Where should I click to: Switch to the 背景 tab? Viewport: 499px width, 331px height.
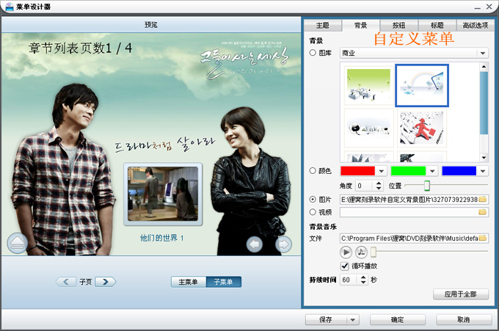(x=361, y=26)
